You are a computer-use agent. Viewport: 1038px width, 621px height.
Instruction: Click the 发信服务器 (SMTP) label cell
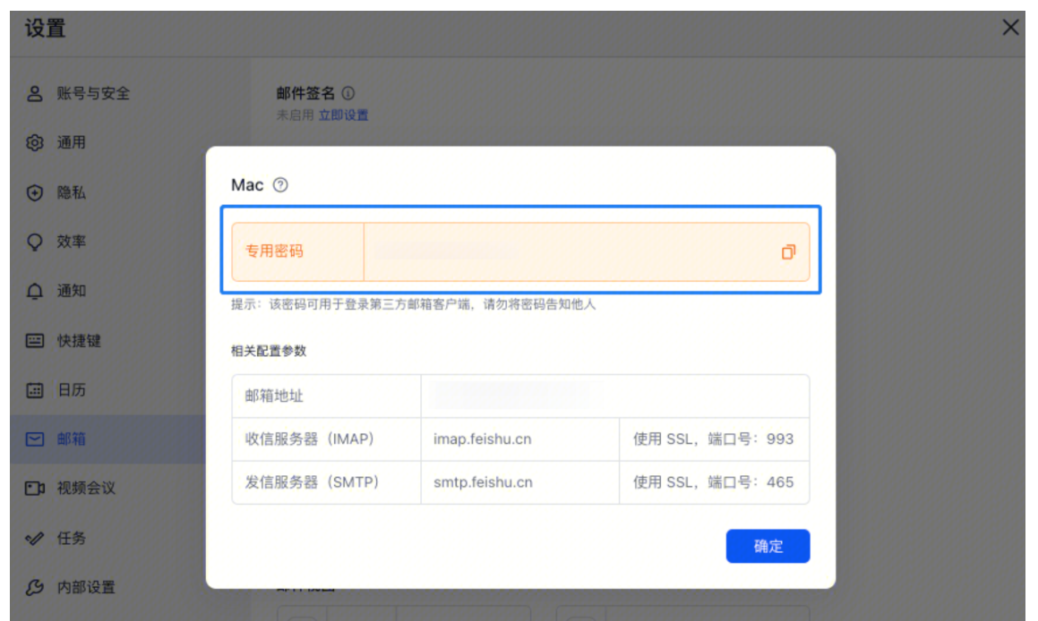(326, 482)
